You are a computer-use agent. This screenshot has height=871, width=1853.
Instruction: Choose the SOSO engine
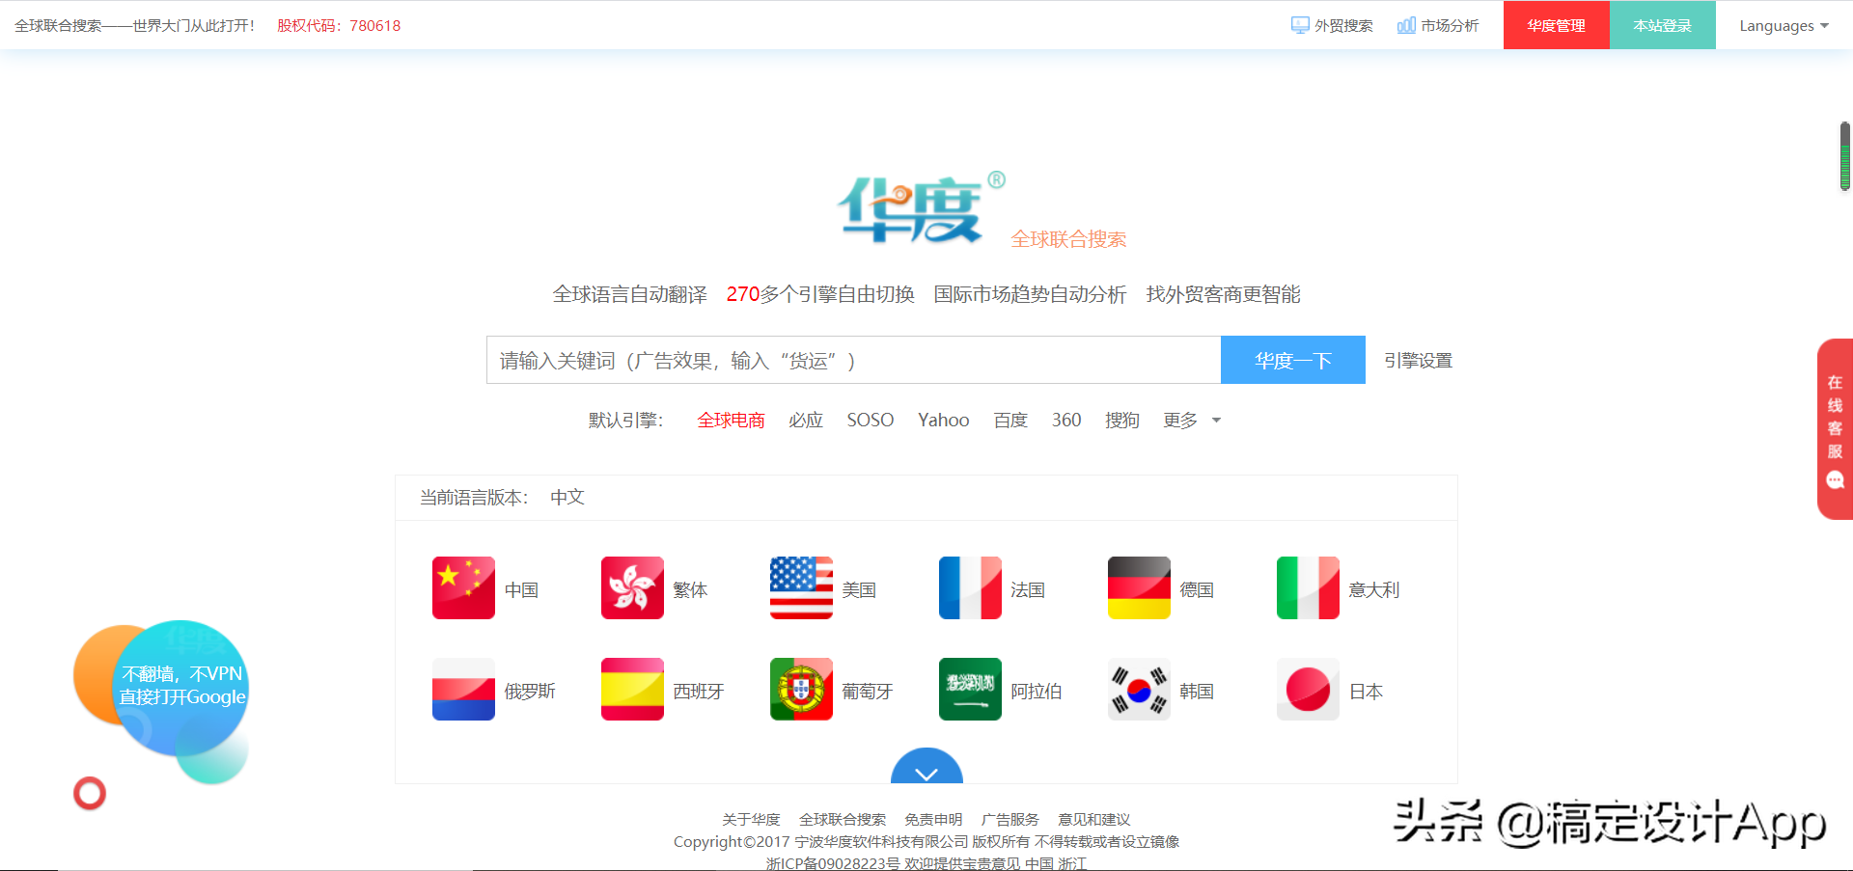pyautogui.click(x=871, y=420)
